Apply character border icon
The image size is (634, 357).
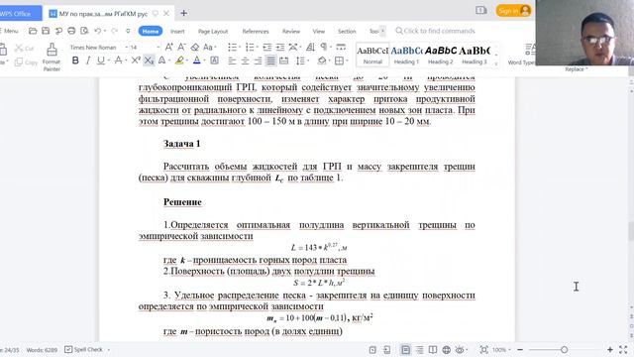coord(214,60)
